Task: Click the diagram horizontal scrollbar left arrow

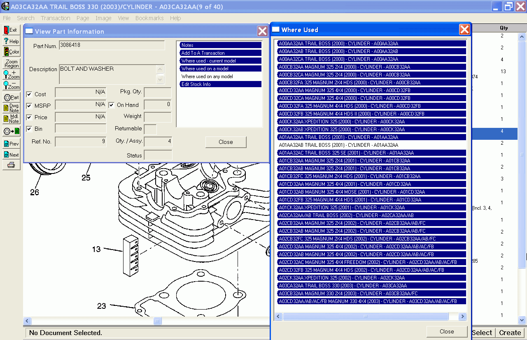Action: pos(28,321)
